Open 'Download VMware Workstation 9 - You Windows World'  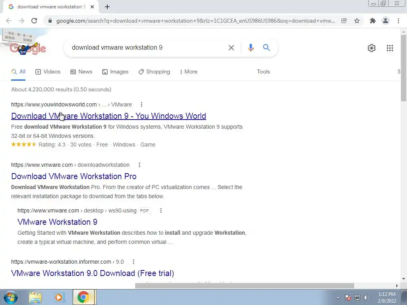click(109, 116)
